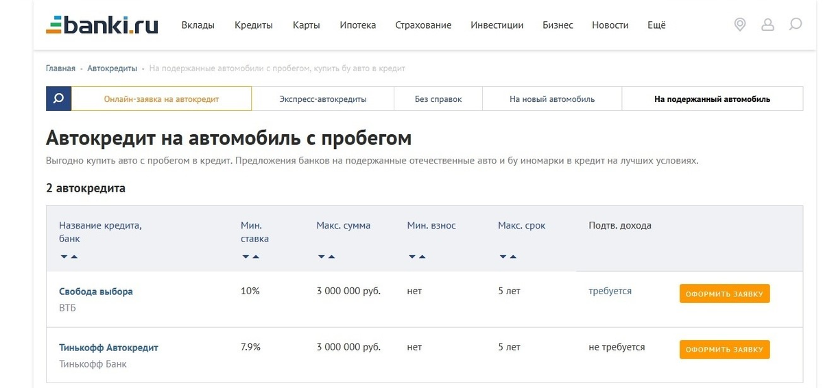Image resolution: width=823 pixels, height=388 pixels.
Task: Click the banki.ru logo
Action: (102, 25)
